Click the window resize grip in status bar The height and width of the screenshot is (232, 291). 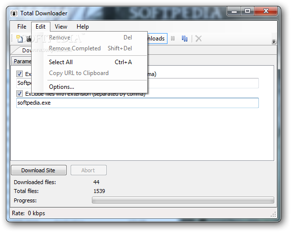(273, 214)
